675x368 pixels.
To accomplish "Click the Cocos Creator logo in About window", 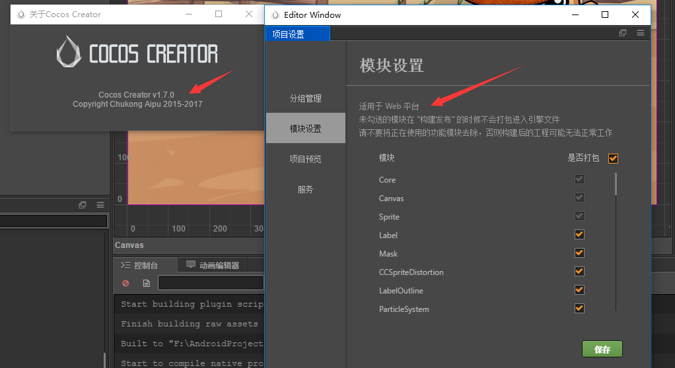I will coord(137,53).
